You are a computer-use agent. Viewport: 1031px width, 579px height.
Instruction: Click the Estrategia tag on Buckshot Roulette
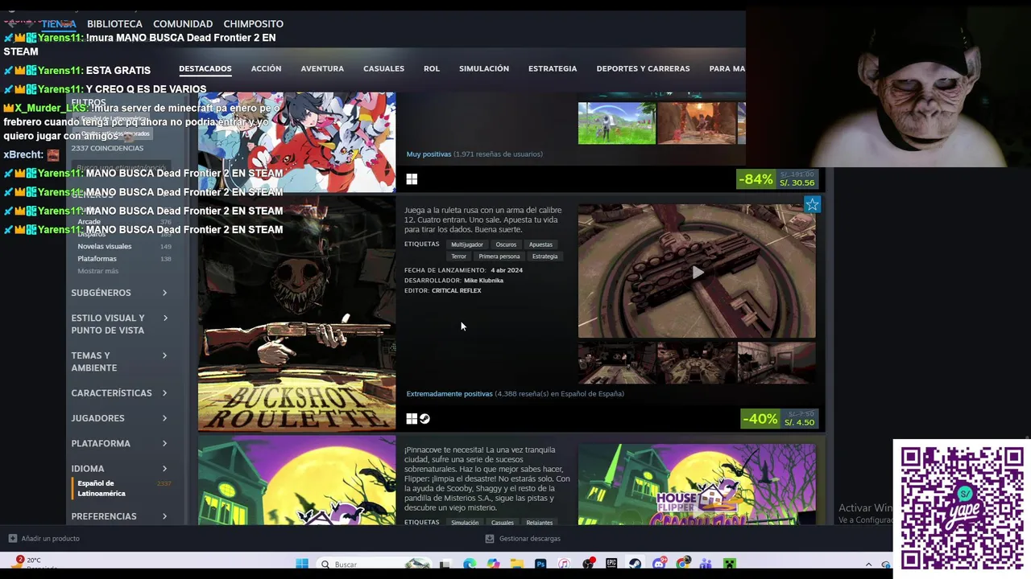click(x=544, y=257)
